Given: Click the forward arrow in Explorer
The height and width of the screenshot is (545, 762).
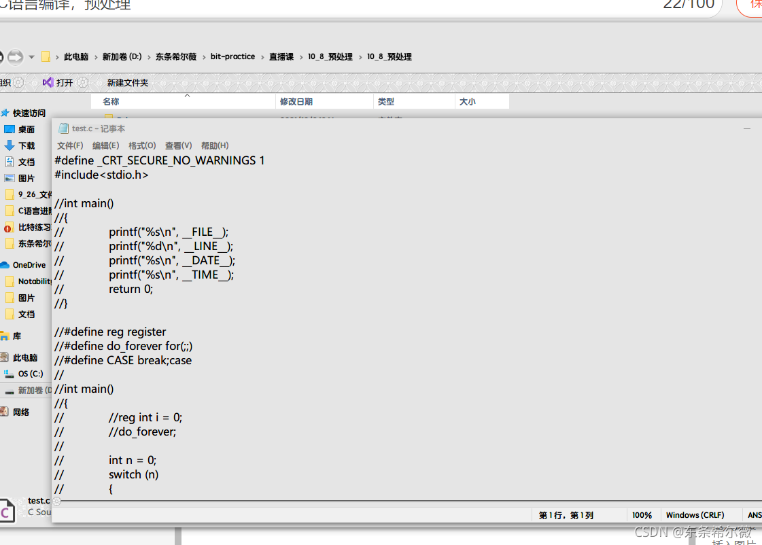Looking at the screenshot, I should pyautogui.click(x=15, y=57).
